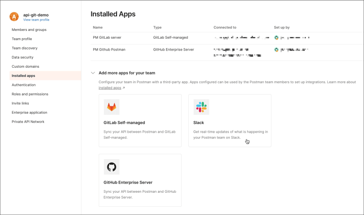Click the external link arrow beside installed apps

124,88
